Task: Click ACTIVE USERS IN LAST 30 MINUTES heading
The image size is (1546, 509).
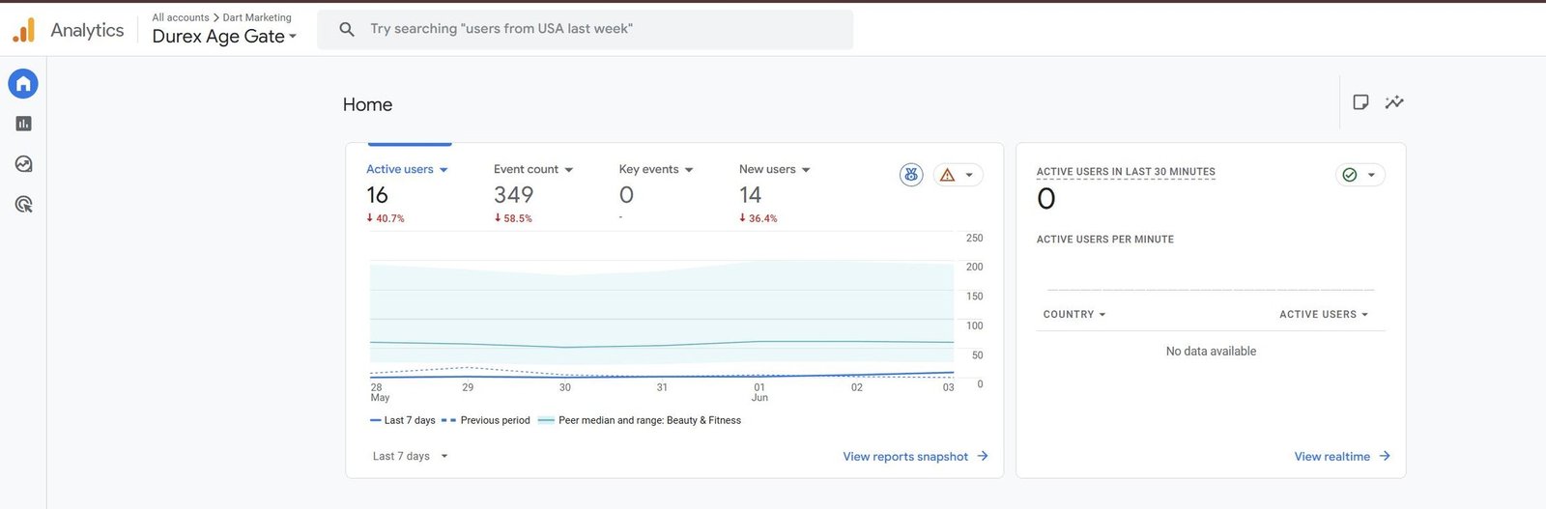Action: point(1126,172)
